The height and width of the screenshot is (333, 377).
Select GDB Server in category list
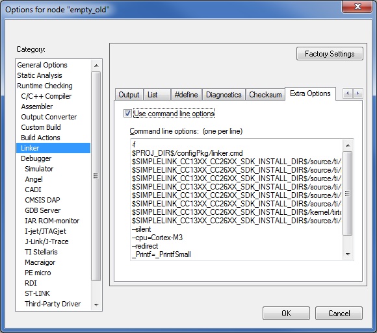pos(42,210)
